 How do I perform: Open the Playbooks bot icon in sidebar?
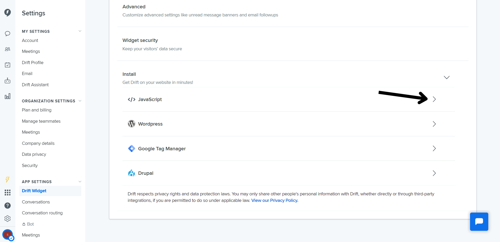8,80
